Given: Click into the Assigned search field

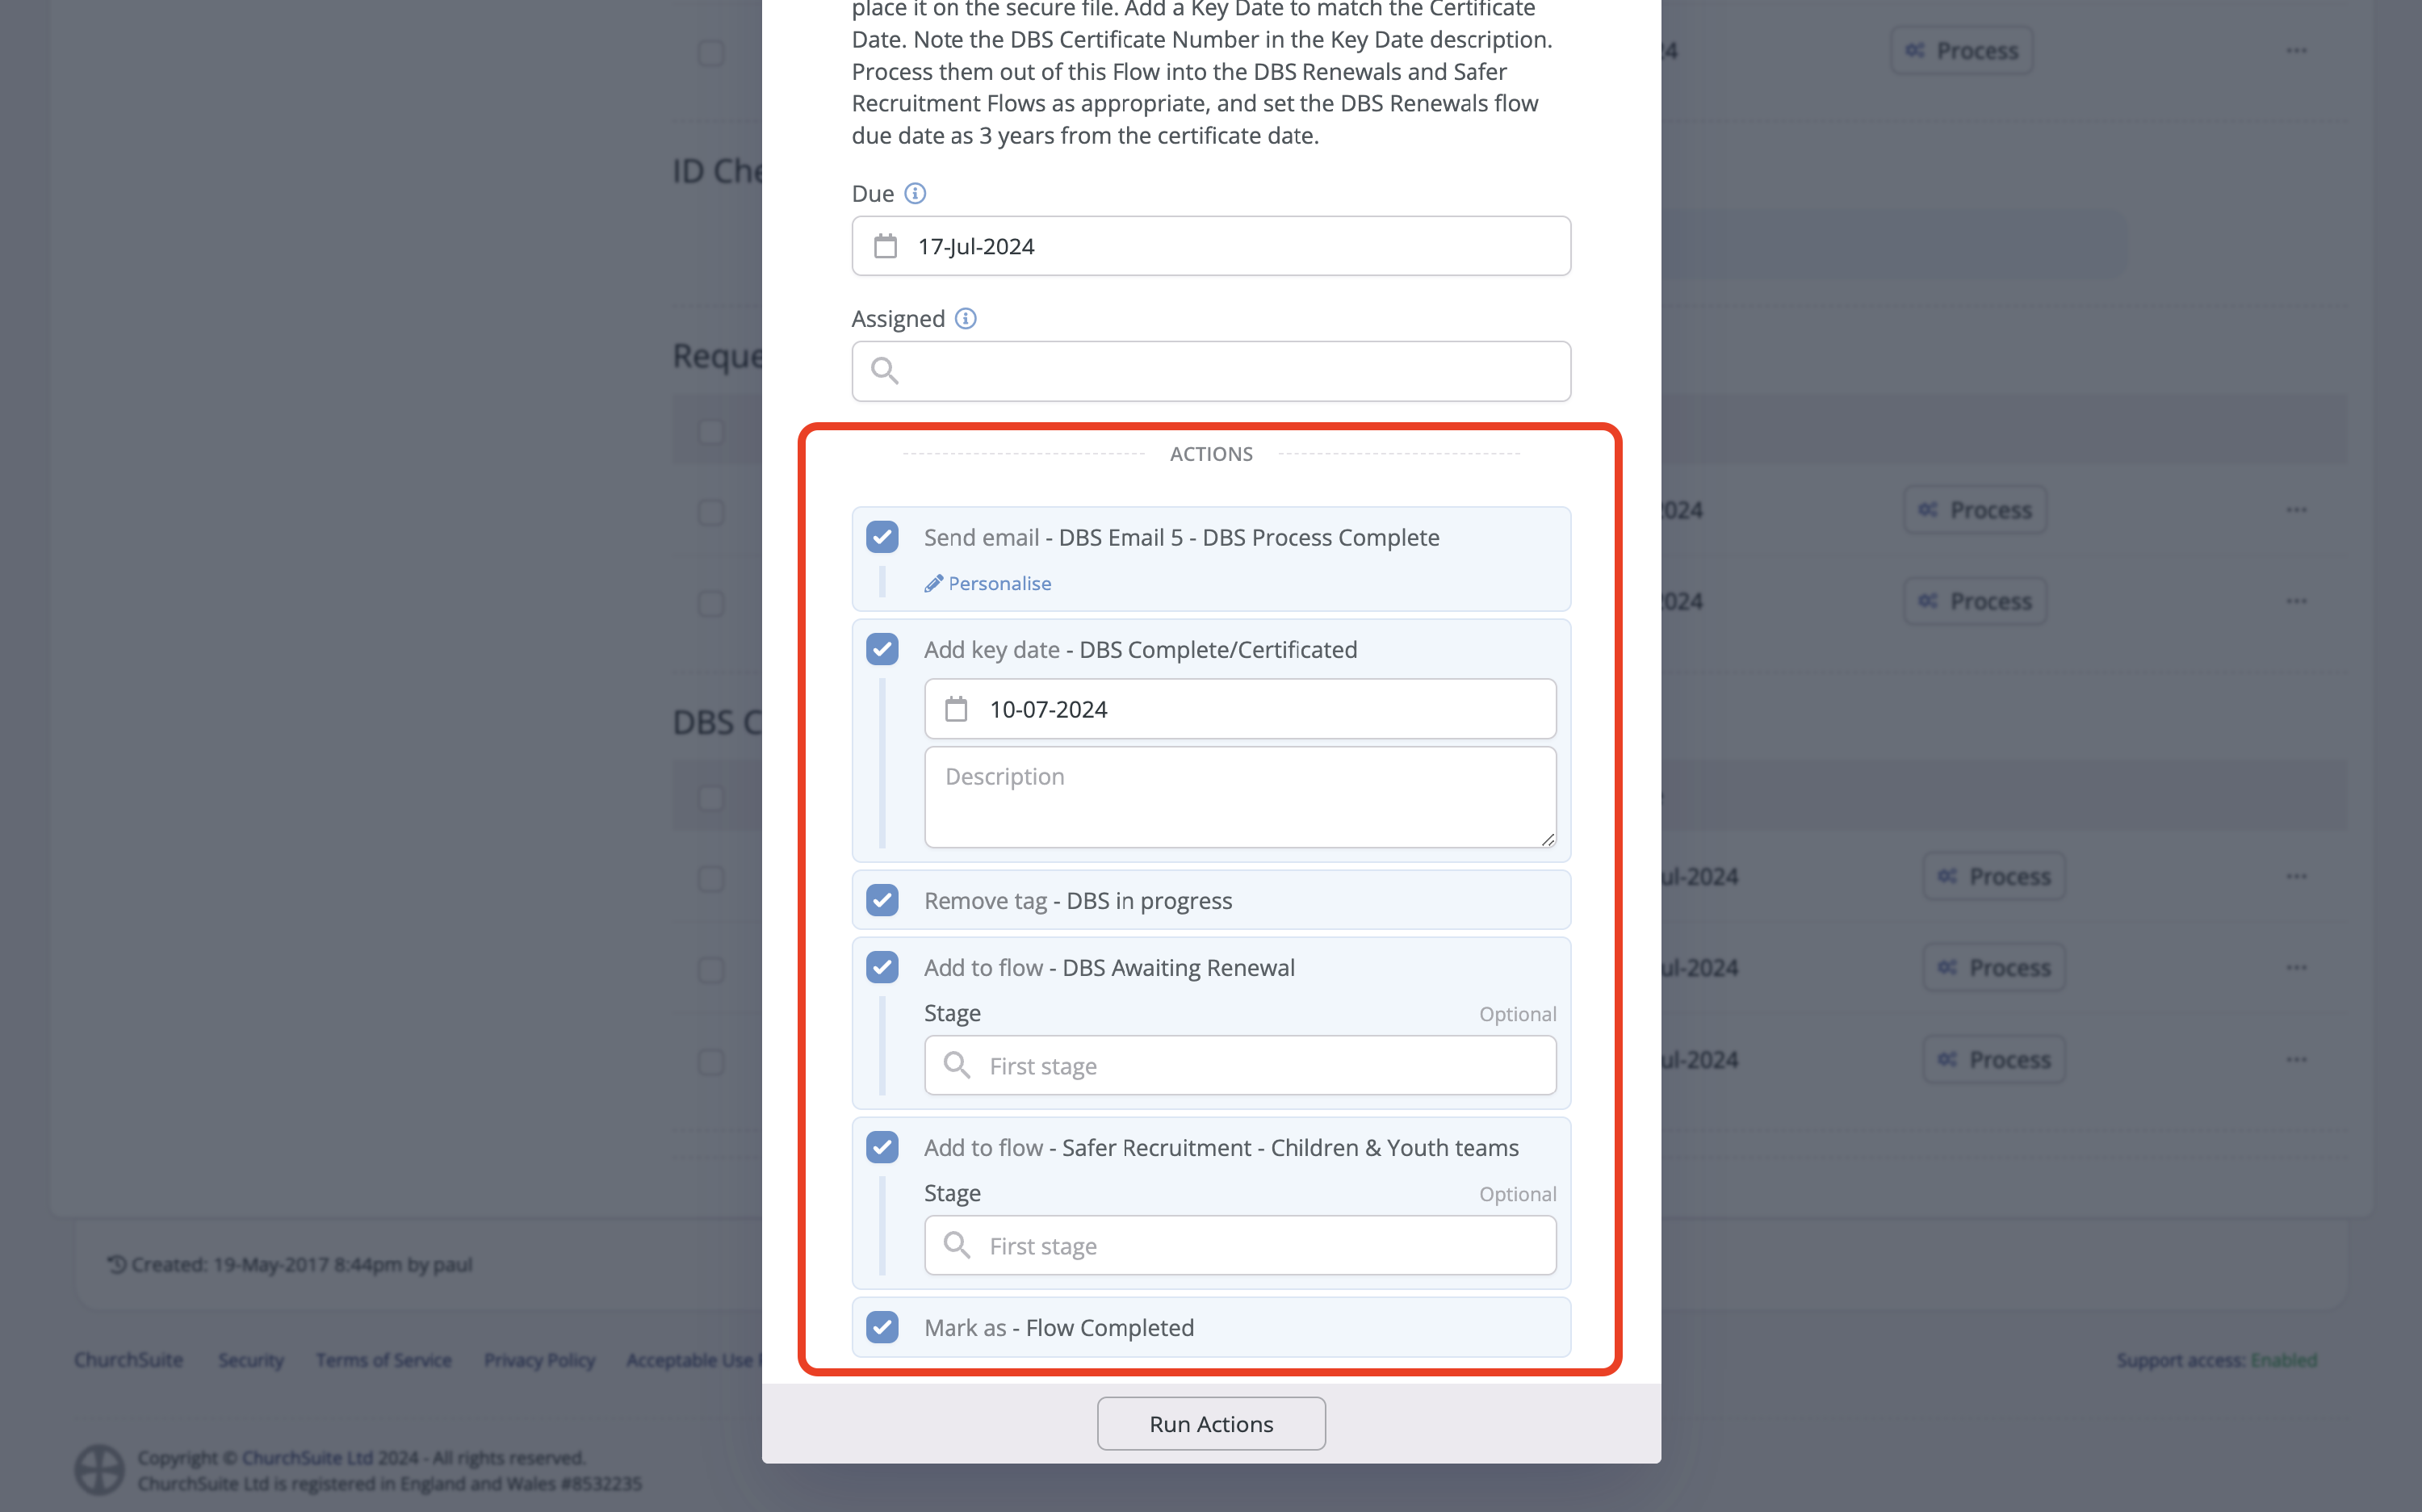Looking at the screenshot, I should click(1211, 371).
